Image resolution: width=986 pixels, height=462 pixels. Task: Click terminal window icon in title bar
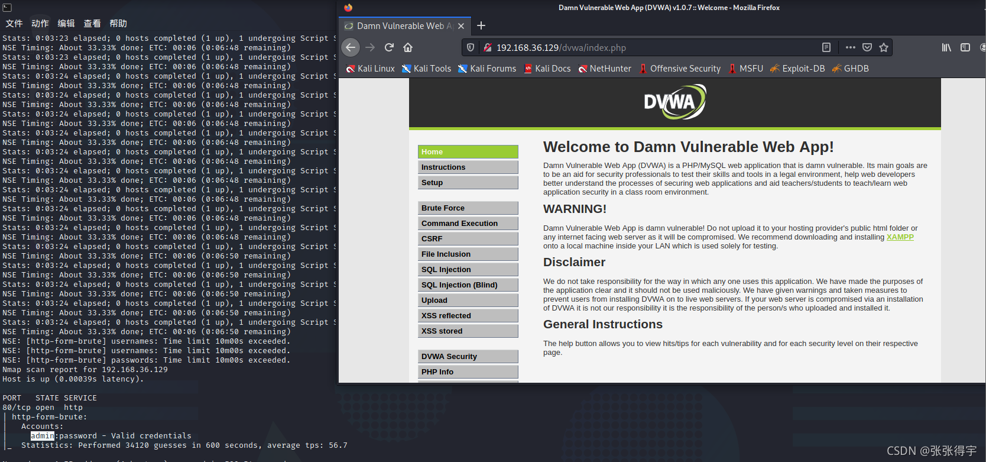(7, 8)
